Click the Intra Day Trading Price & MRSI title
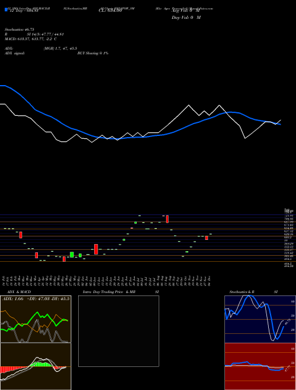Viewport: 296px width, 390px height. [121, 292]
